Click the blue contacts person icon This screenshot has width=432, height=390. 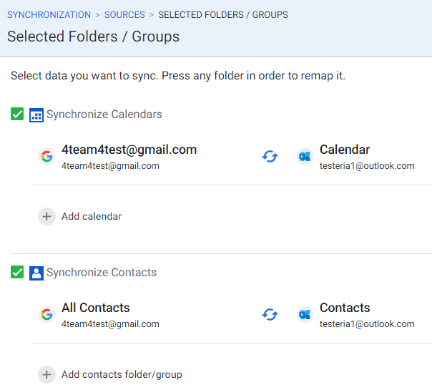(x=36, y=273)
